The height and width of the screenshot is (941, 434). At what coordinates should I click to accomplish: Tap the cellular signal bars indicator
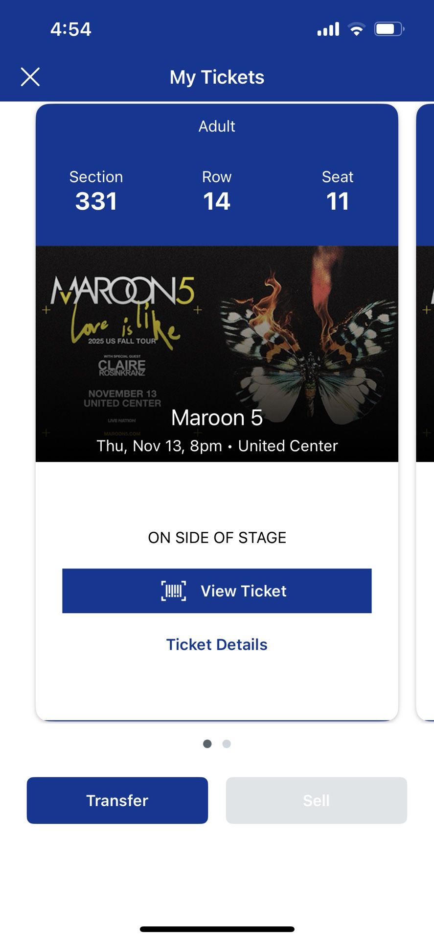pyautogui.click(x=327, y=29)
